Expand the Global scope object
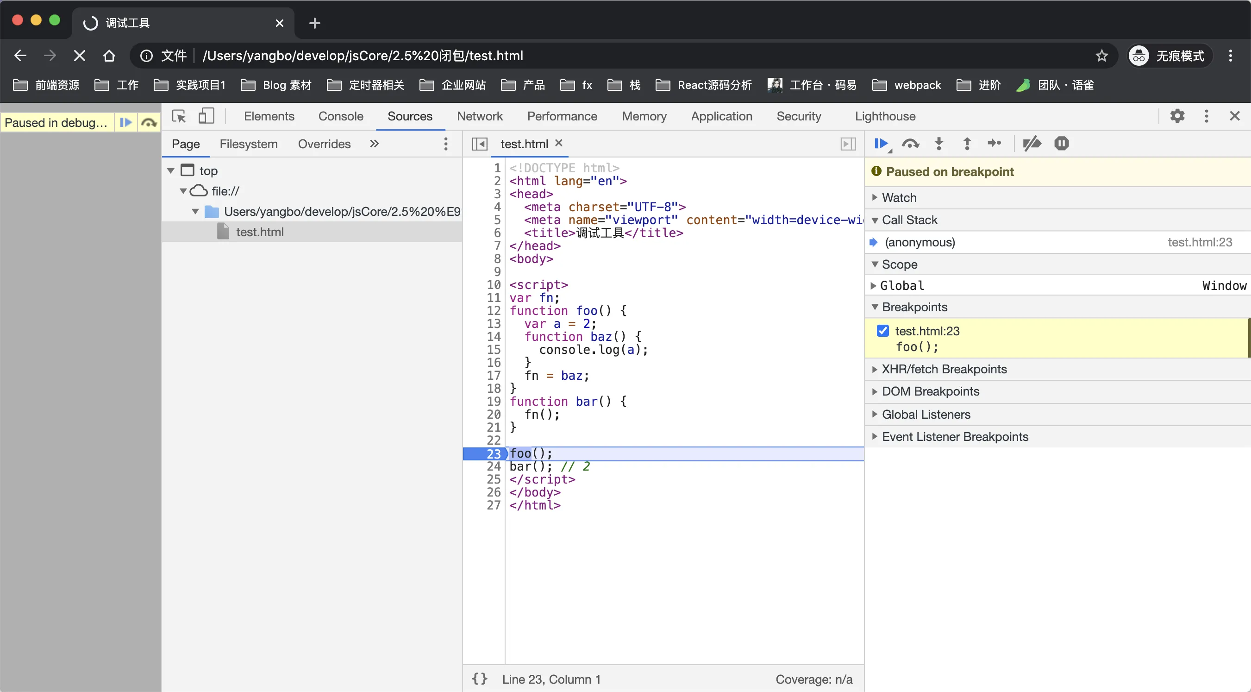Image resolution: width=1251 pixels, height=692 pixels. [873, 286]
